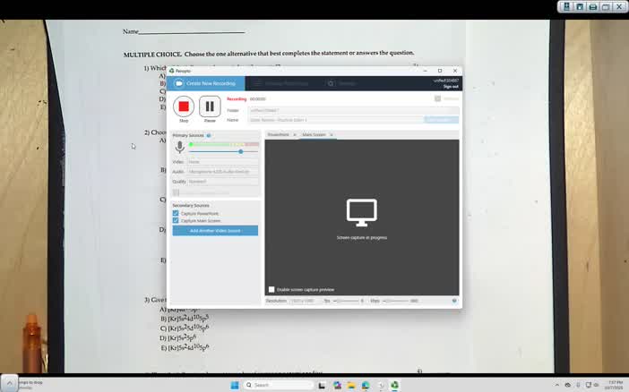Click the help icon beside Primary Sources
This screenshot has width=629, height=392.
point(209,135)
